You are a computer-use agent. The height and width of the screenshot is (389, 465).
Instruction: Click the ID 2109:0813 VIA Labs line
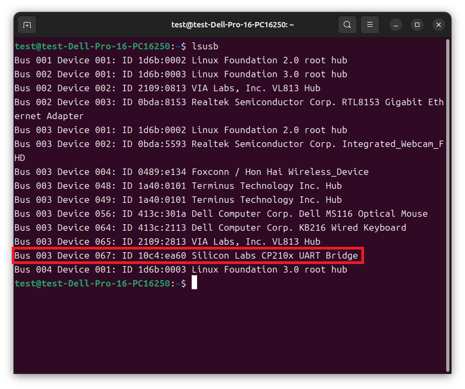(168, 89)
